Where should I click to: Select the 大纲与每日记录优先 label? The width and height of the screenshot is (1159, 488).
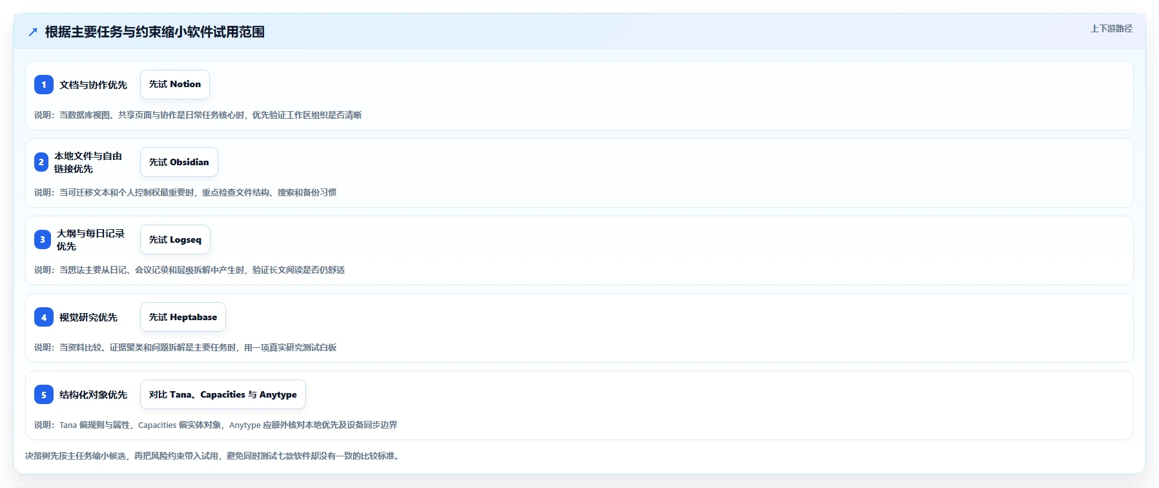(x=90, y=239)
